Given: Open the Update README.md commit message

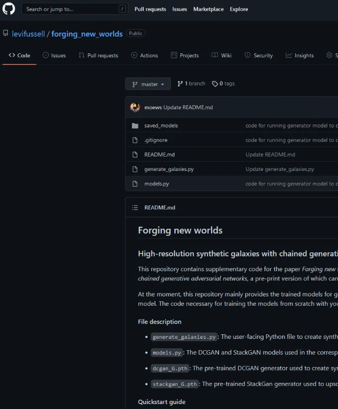Looking at the screenshot, I should pos(188,107).
